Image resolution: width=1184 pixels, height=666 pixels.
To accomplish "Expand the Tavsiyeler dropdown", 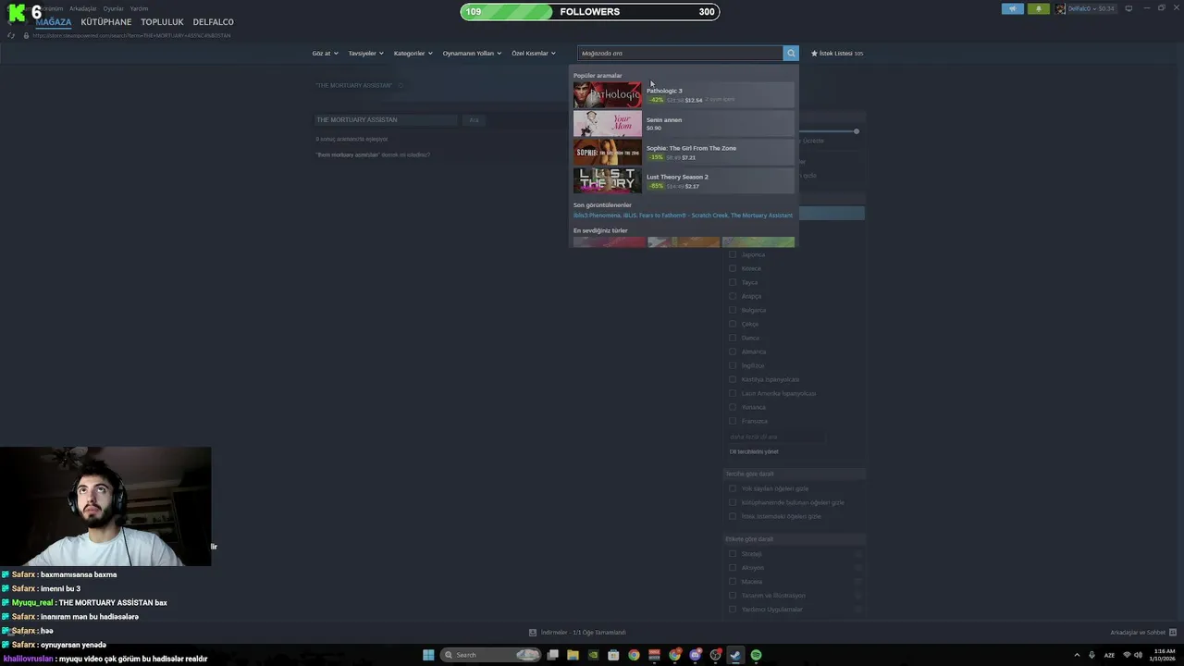I will 365,54.
